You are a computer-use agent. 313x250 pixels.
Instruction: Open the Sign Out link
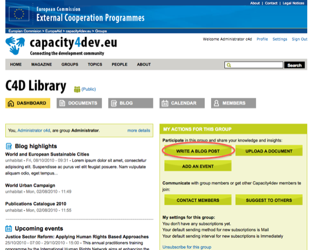(299, 39)
